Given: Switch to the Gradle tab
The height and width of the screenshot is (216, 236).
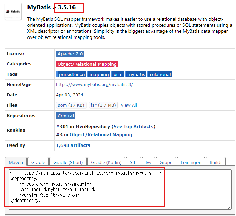Looking at the screenshot, I should [x=38, y=162].
